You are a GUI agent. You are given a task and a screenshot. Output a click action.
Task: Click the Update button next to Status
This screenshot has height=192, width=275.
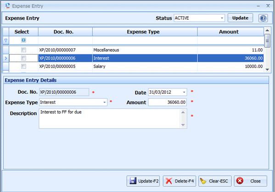tap(240, 18)
